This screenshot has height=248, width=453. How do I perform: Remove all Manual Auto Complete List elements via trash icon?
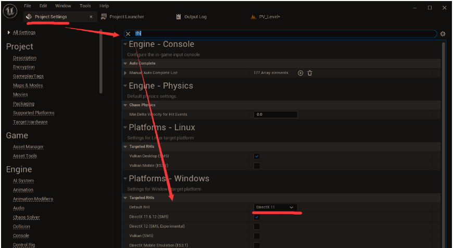pos(310,73)
